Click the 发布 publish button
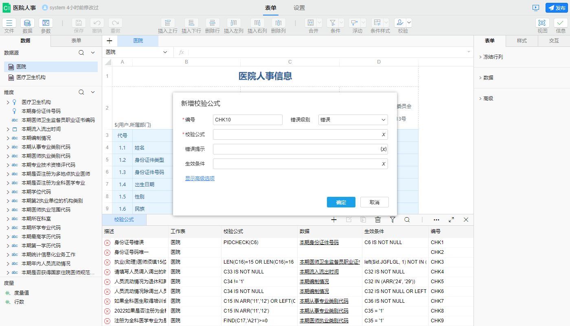 (556, 7)
